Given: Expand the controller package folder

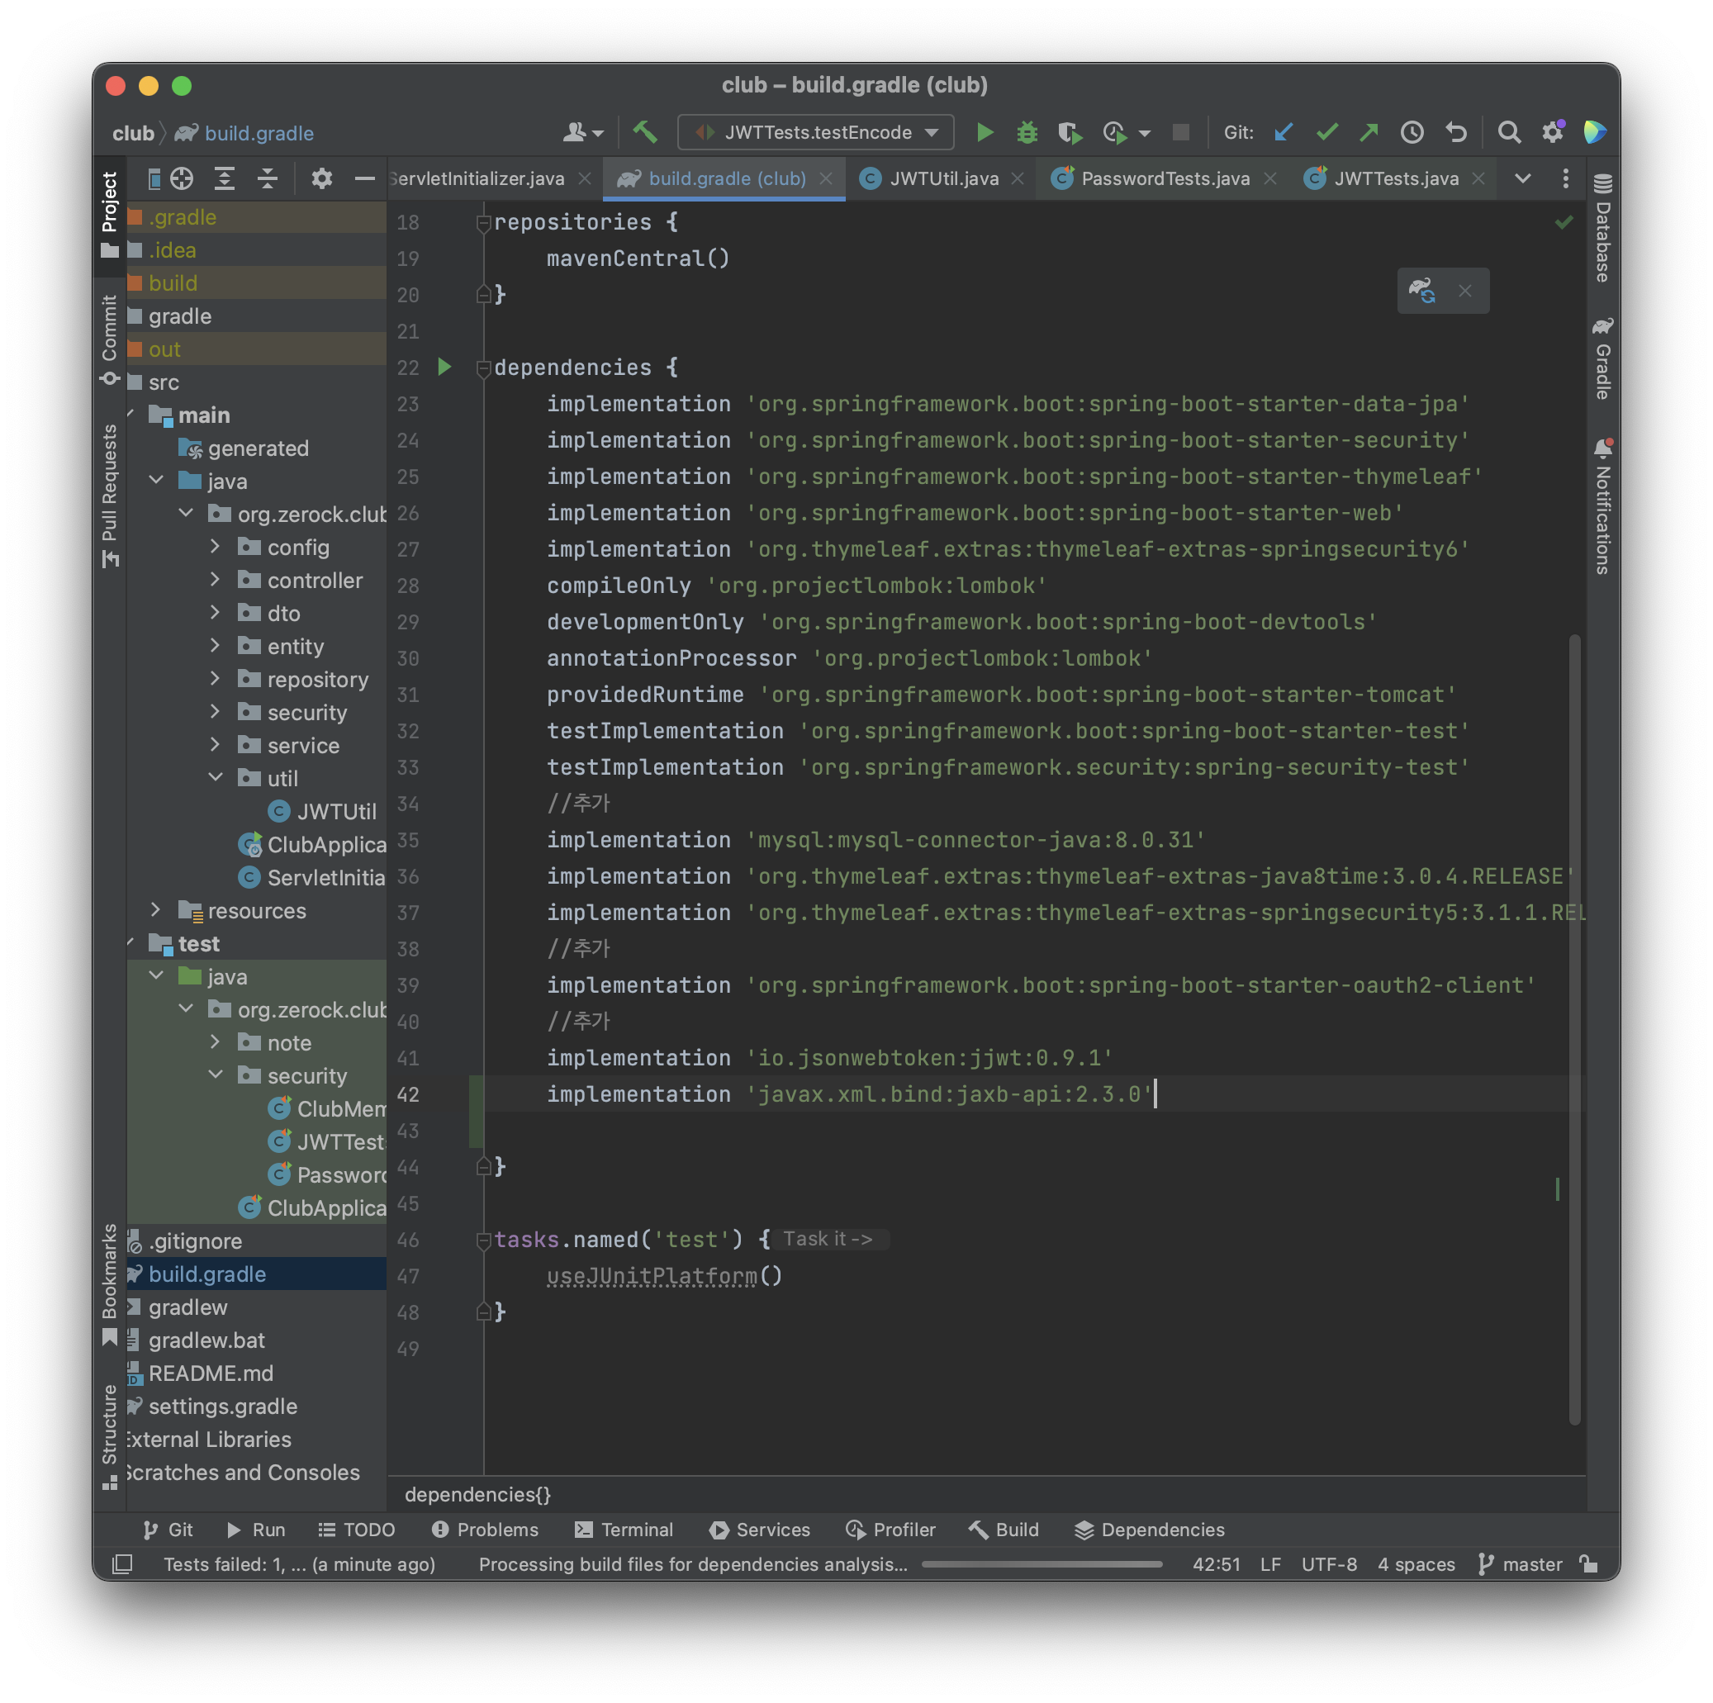Looking at the screenshot, I should (x=215, y=580).
